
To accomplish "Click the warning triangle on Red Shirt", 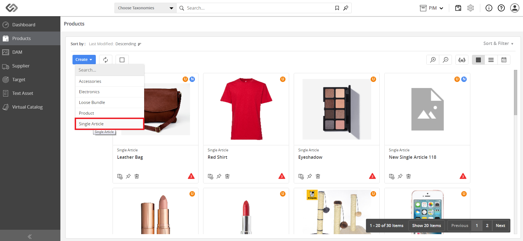I will (282, 176).
